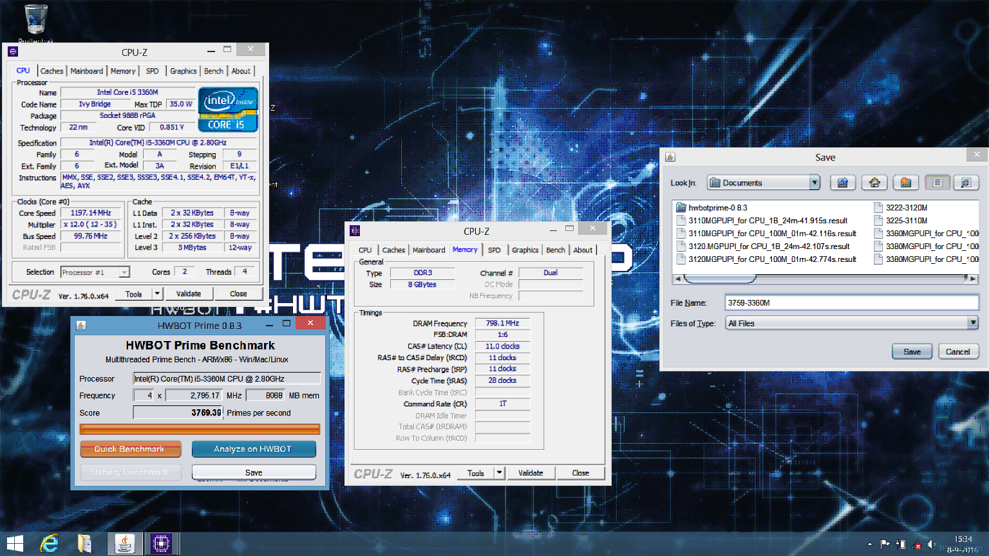Open the Recycle Bin desktop icon
Image resolution: width=989 pixels, height=556 pixels.
(36, 21)
